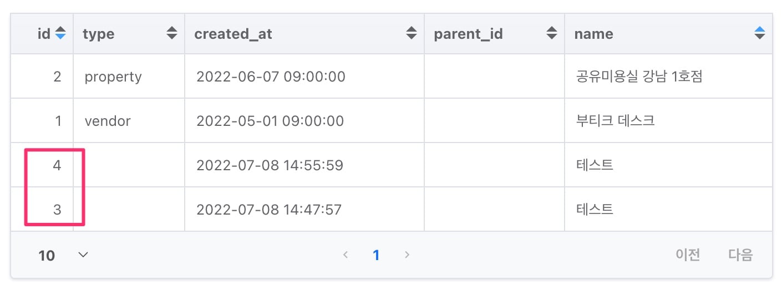Click the 2022-07-08 14:47:57 date cell
The height and width of the screenshot is (295, 782).
269,210
